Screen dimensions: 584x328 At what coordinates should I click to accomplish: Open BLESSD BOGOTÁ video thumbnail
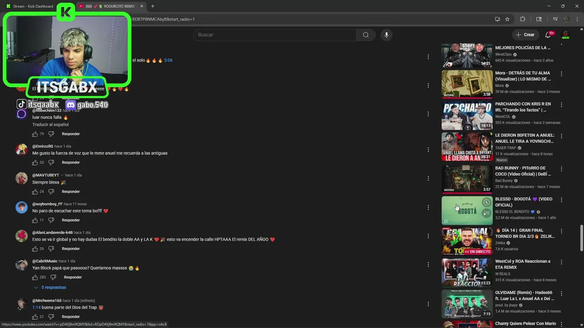tap(467, 210)
